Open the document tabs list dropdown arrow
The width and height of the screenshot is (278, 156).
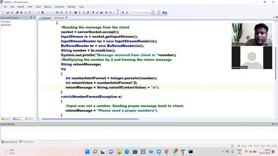[274, 17]
